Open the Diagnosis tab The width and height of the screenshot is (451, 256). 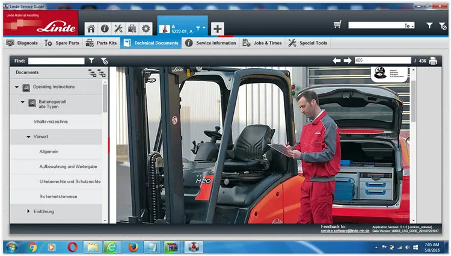pos(22,43)
